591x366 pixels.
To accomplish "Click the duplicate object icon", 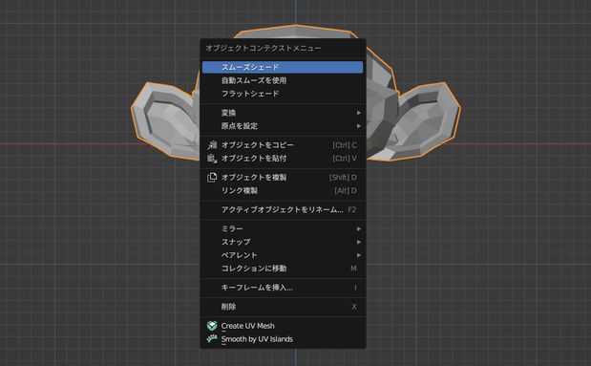I will coord(212,178).
